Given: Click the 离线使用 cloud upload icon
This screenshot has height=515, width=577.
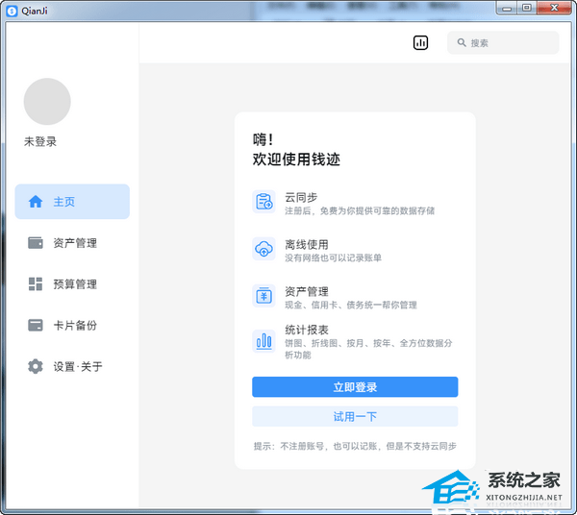Looking at the screenshot, I should (x=263, y=249).
